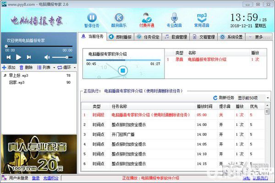Viewport: 275px width, 183px height.
Task: Click the 用户未登录 user icon
Action: pos(4,178)
